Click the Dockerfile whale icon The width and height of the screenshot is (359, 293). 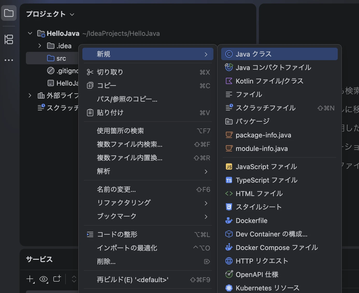pyautogui.click(x=229, y=220)
